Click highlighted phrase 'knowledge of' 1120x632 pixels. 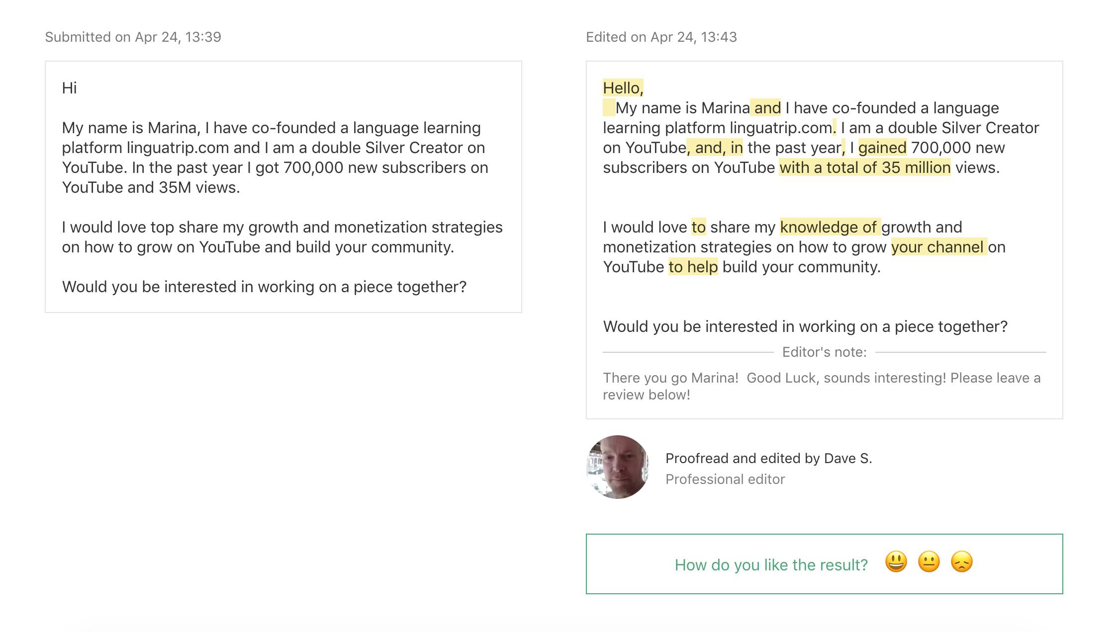point(830,227)
